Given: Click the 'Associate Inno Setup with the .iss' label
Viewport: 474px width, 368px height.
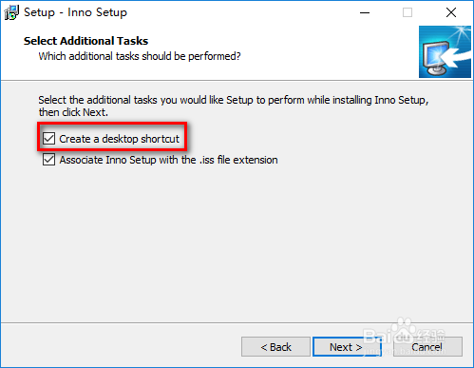Looking at the screenshot, I should click(x=169, y=160).
